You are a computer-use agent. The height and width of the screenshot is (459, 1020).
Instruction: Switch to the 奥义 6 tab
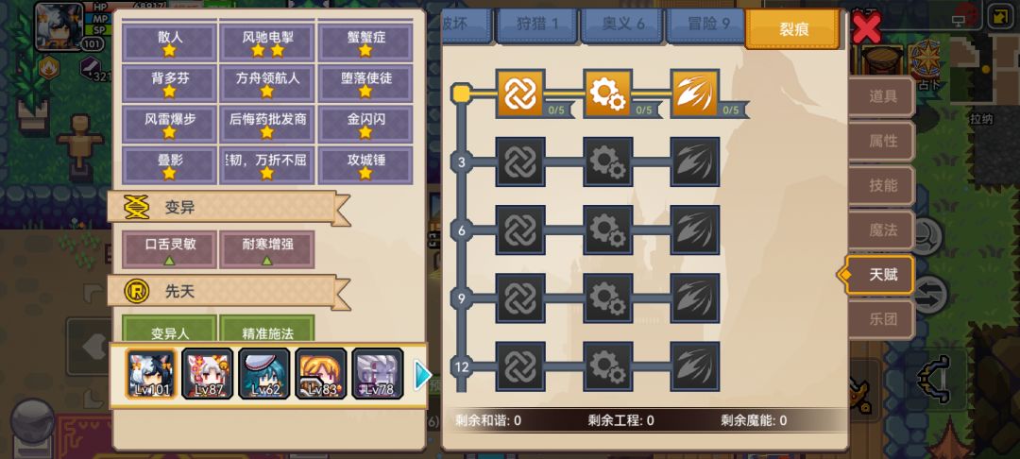pyautogui.click(x=622, y=25)
